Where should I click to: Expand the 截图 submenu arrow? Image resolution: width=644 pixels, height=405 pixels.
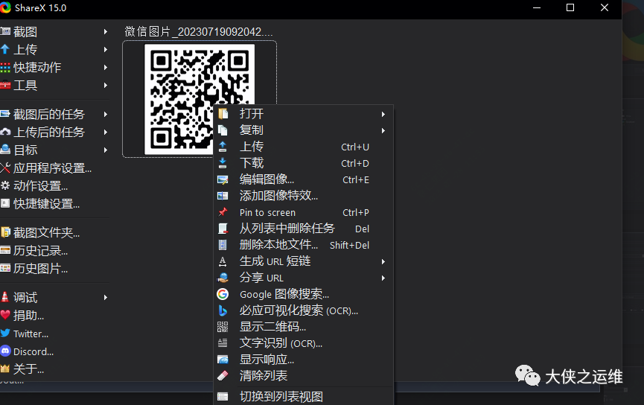point(106,31)
